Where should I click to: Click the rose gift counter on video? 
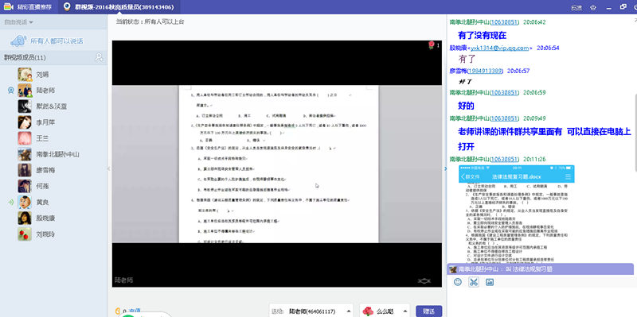click(x=433, y=45)
